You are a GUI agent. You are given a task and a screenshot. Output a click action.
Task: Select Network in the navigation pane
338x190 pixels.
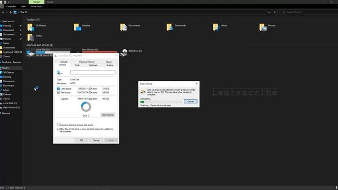click(6, 113)
